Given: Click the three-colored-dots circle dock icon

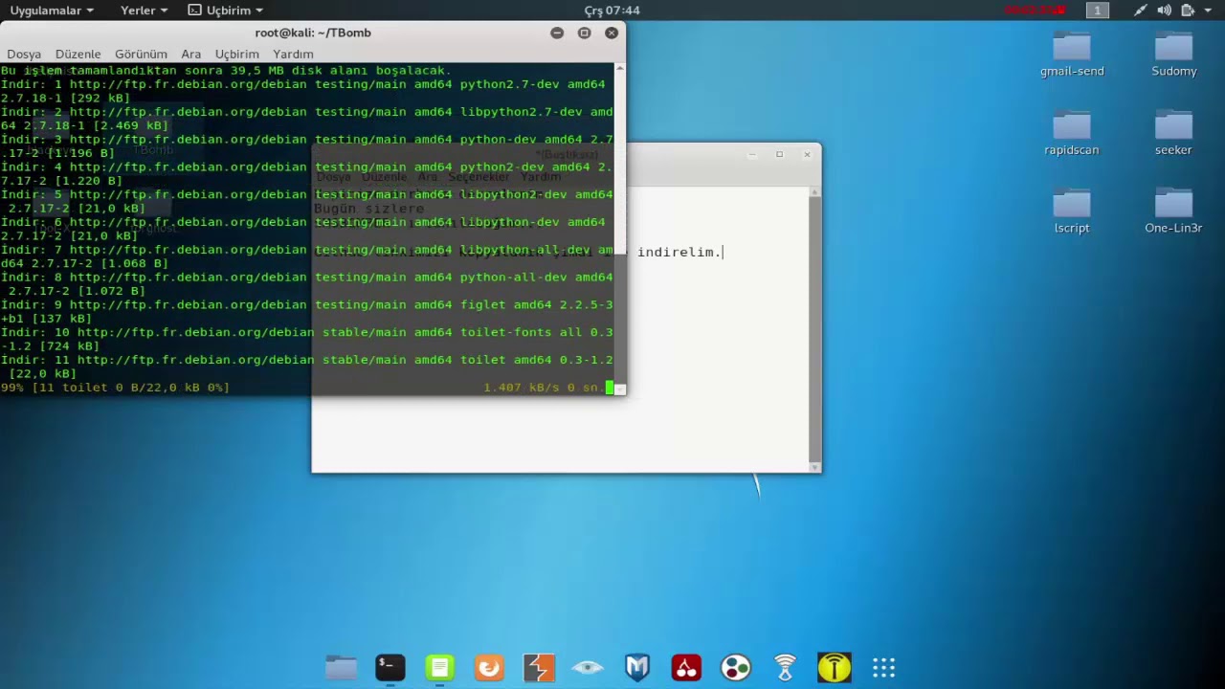Looking at the screenshot, I should (x=736, y=667).
